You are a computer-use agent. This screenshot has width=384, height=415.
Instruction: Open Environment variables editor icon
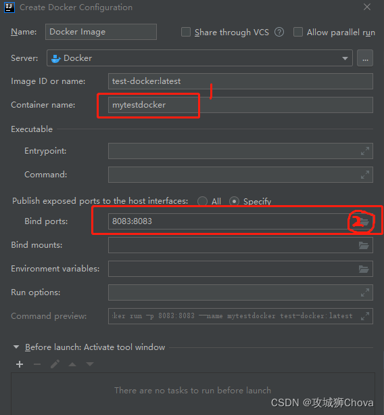pos(364,269)
